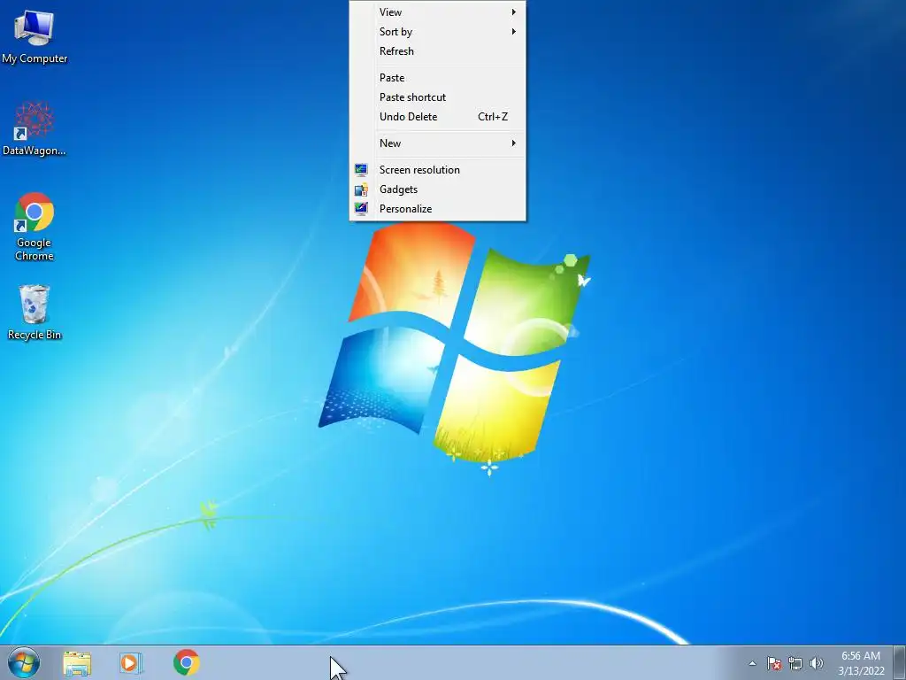Open the My Computer desktop icon

[x=35, y=36]
